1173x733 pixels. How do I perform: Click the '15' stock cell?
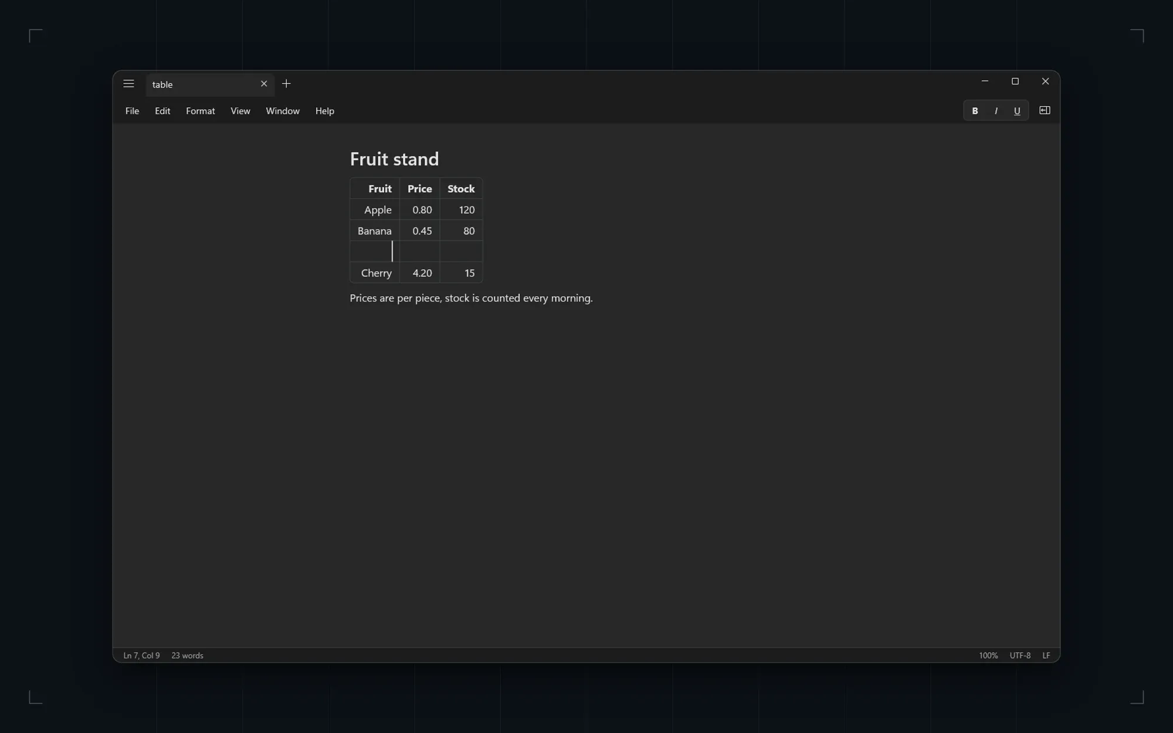[x=461, y=273]
